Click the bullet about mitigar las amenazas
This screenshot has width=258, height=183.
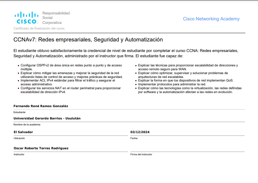(x=72, y=75)
